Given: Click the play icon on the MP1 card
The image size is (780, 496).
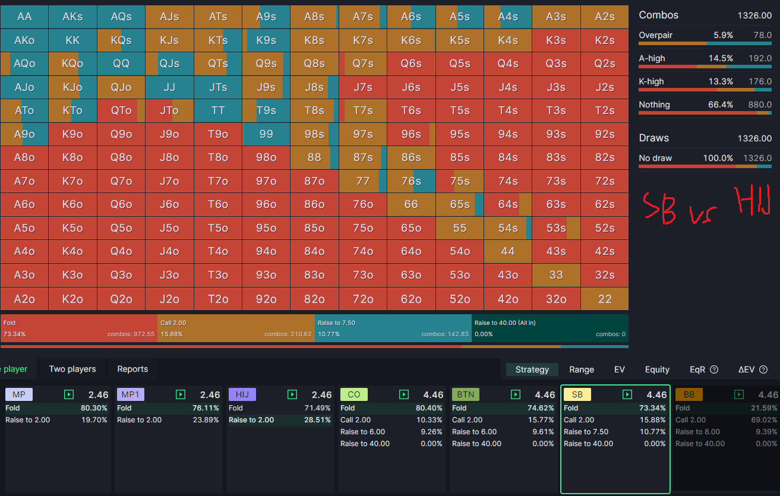Looking at the screenshot, I should (x=181, y=394).
